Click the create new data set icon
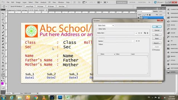The image size is (178, 100). pyautogui.click(x=145, y=33)
